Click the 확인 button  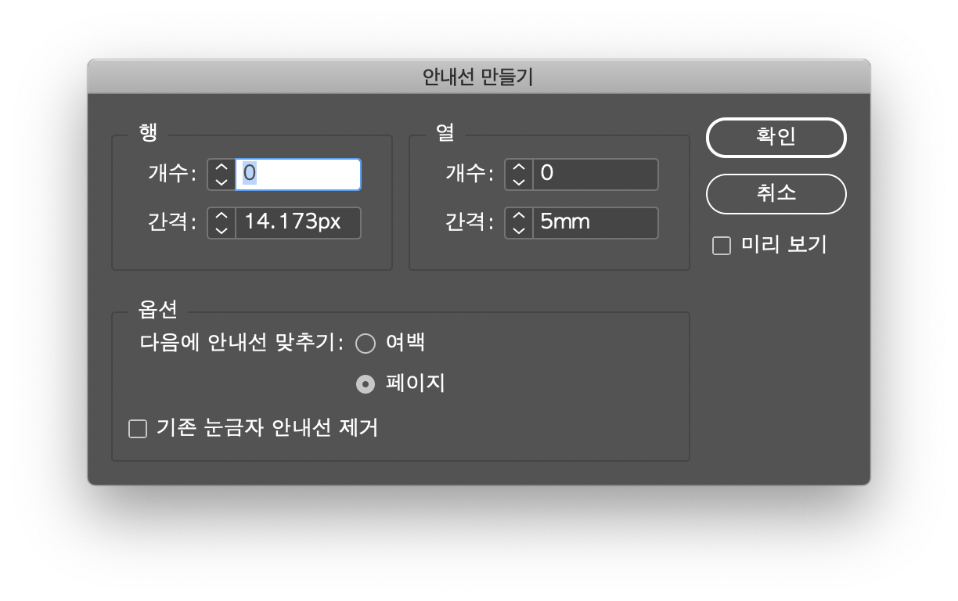click(776, 138)
